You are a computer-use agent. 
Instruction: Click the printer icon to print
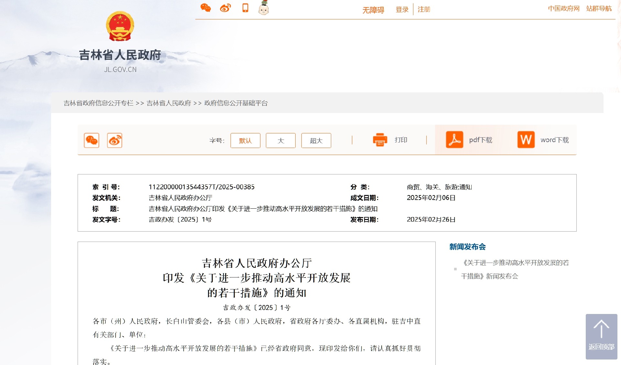tap(380, 140)
